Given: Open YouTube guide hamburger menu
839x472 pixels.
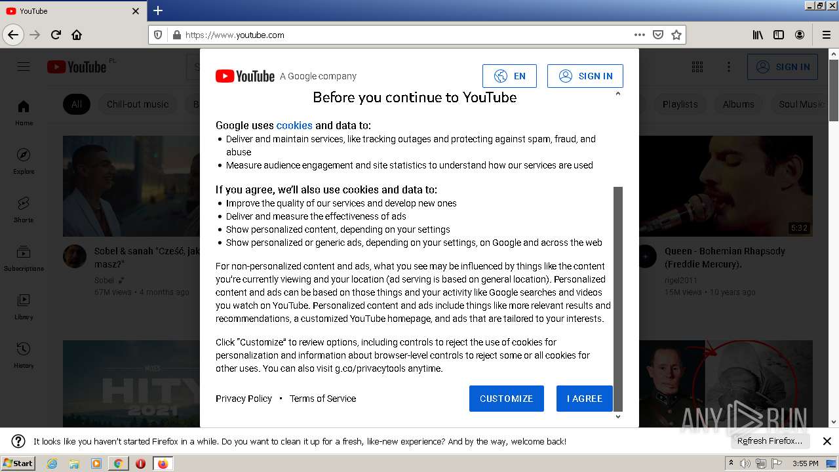Looking at the screenshot, I should point(24,66).
